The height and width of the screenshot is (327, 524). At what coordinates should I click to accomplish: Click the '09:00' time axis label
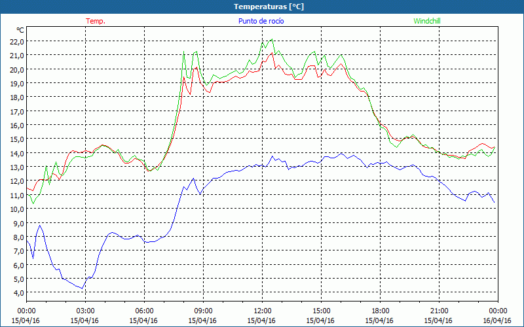tap(203, 311)
